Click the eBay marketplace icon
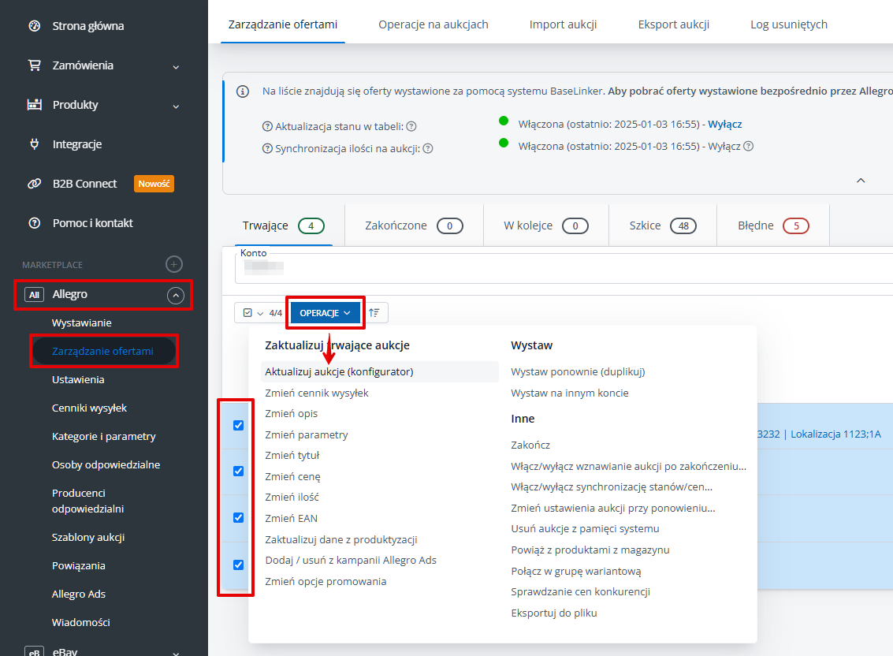The image size is (893, 656). (x=34, y=651)
